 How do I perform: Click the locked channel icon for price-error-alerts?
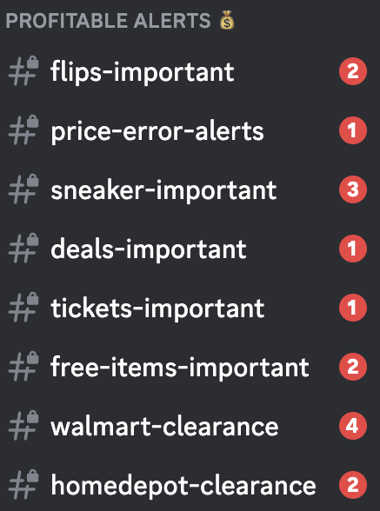[23, 129]
